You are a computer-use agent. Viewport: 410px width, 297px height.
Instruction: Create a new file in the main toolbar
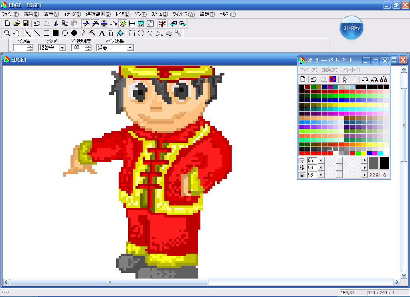pyautogui.click(x=7, y=24)
